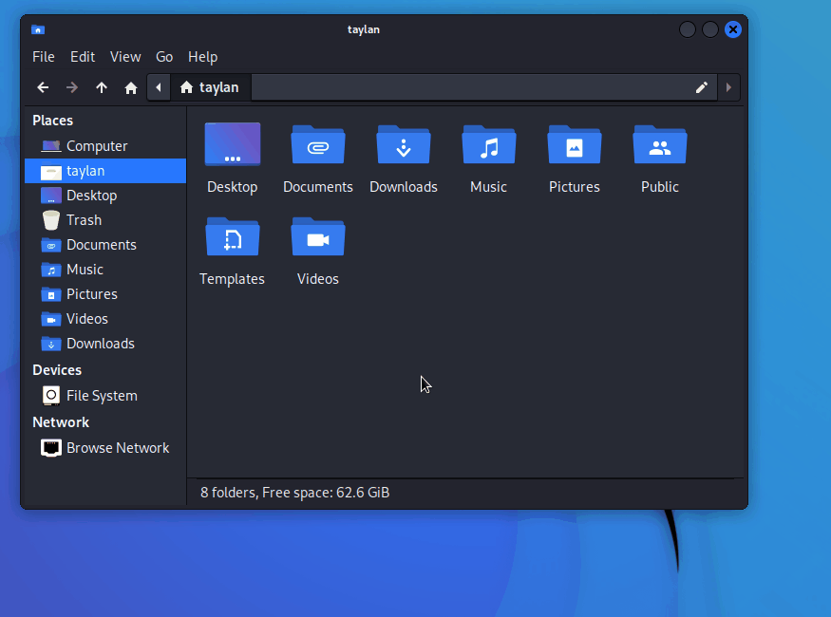Select the Downloads folder icon in main pane
The height and width of the screenshot is (617, 831).
tap(404, 144)
